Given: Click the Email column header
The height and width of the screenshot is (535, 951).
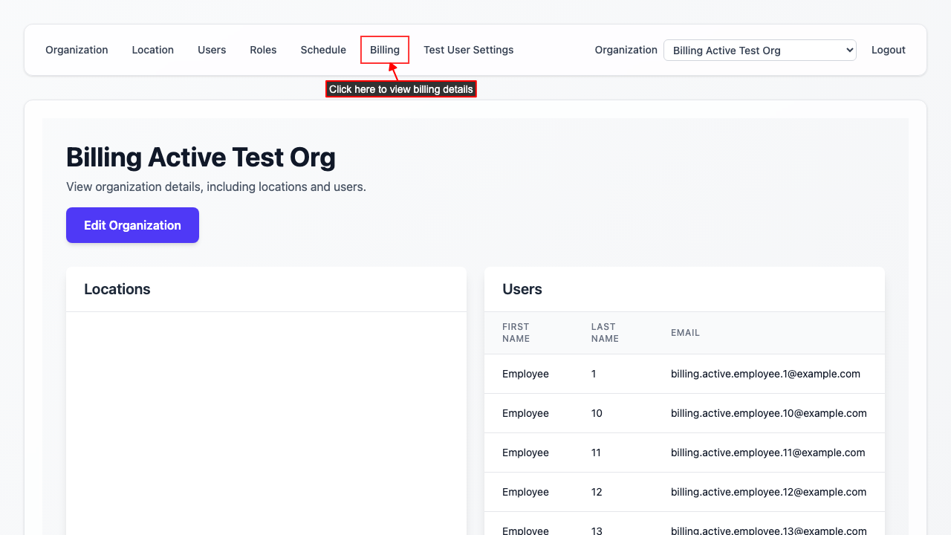Looking at the screenshot, I should (x=685, y=333).
